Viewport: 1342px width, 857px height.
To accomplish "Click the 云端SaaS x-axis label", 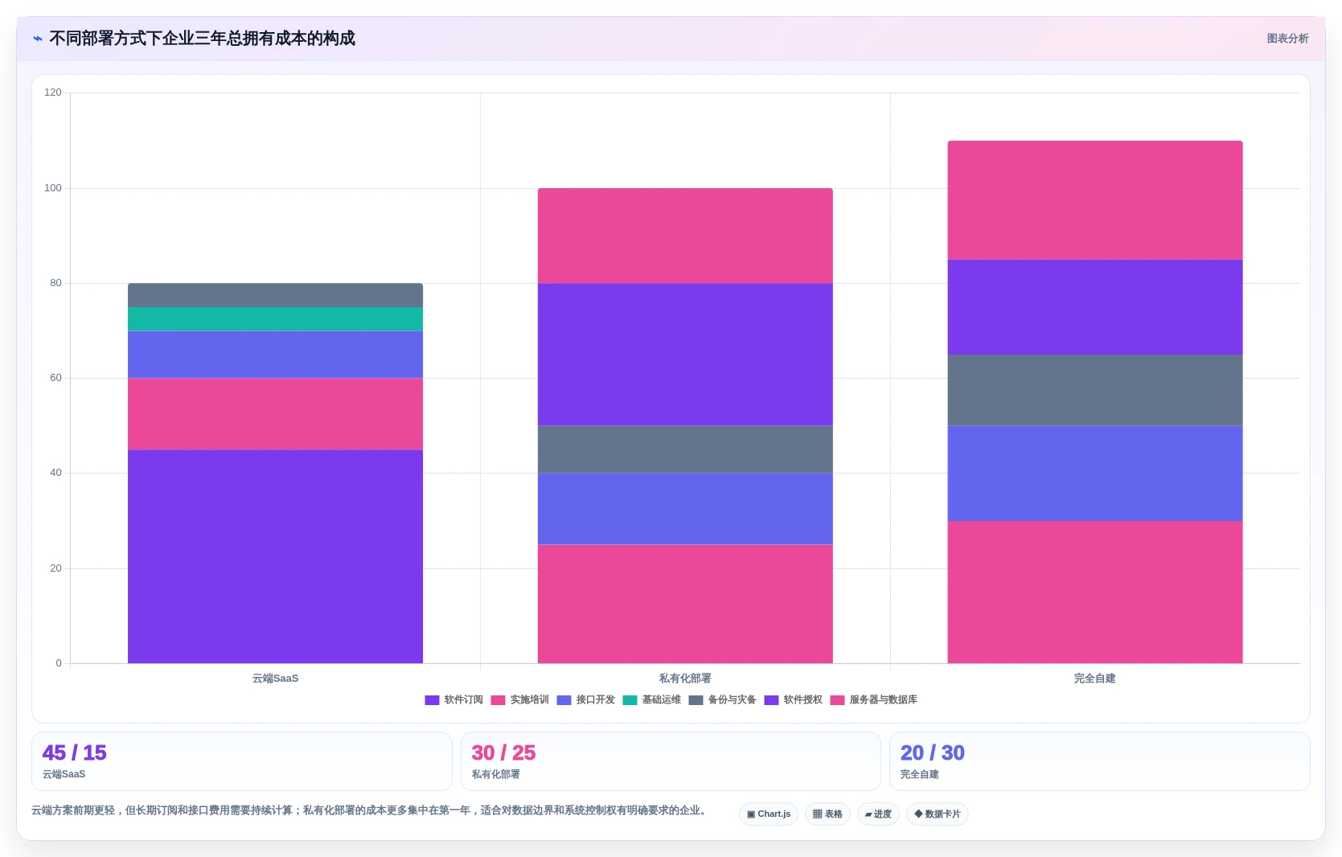I will click(x=275, y=679).
